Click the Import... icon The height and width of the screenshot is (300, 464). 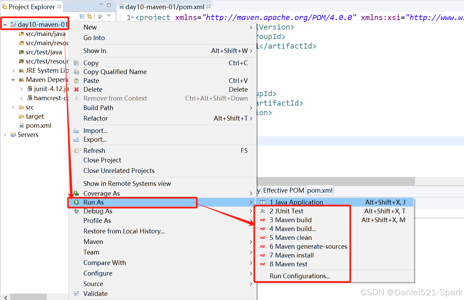click(77, 130)
